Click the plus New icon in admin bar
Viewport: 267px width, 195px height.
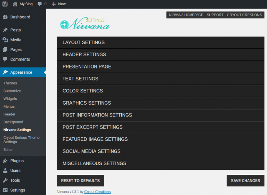point(54,4)
